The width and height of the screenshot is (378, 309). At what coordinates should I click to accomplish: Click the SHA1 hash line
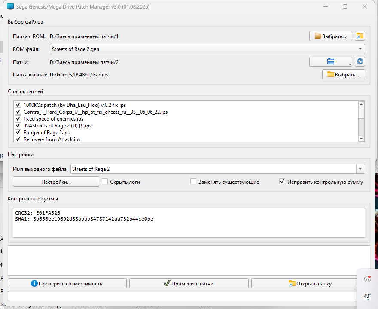click(x=84, y=219)
